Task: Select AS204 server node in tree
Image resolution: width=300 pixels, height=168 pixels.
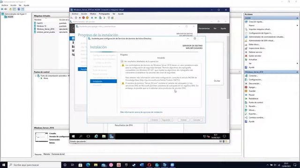Action: [10, 17]
